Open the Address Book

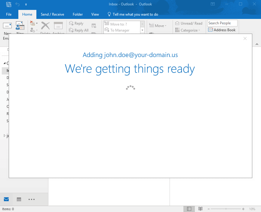tap(222, 30)
